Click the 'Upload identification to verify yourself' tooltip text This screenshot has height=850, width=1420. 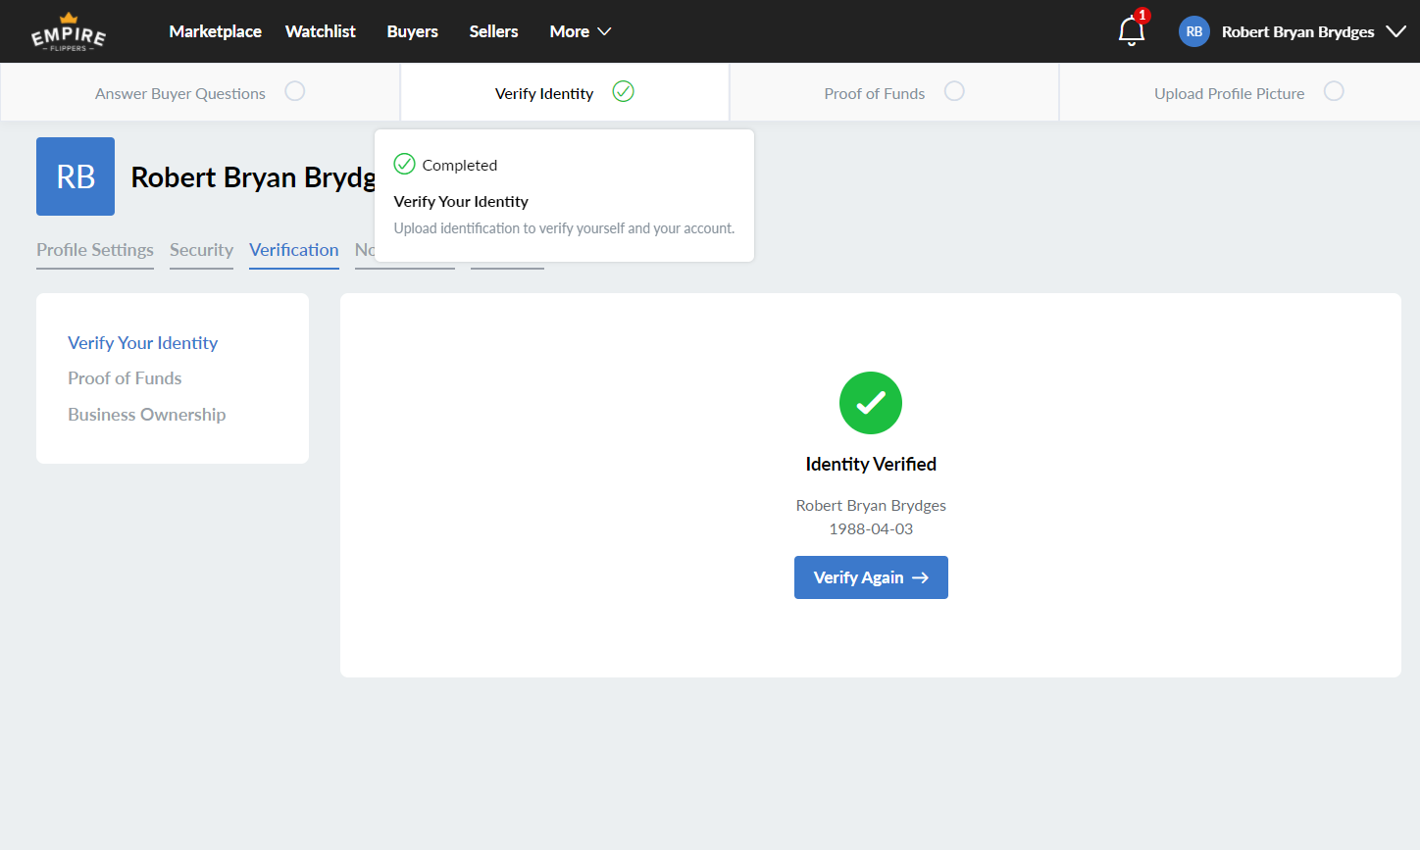[x=564, y=228]
